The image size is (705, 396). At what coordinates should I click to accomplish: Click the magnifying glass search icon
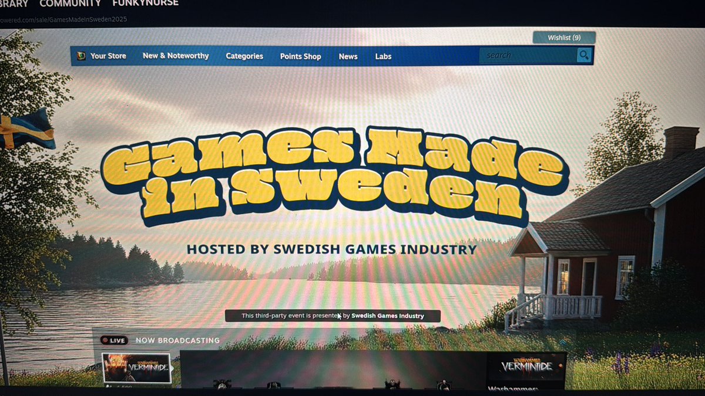coord(584,55)
